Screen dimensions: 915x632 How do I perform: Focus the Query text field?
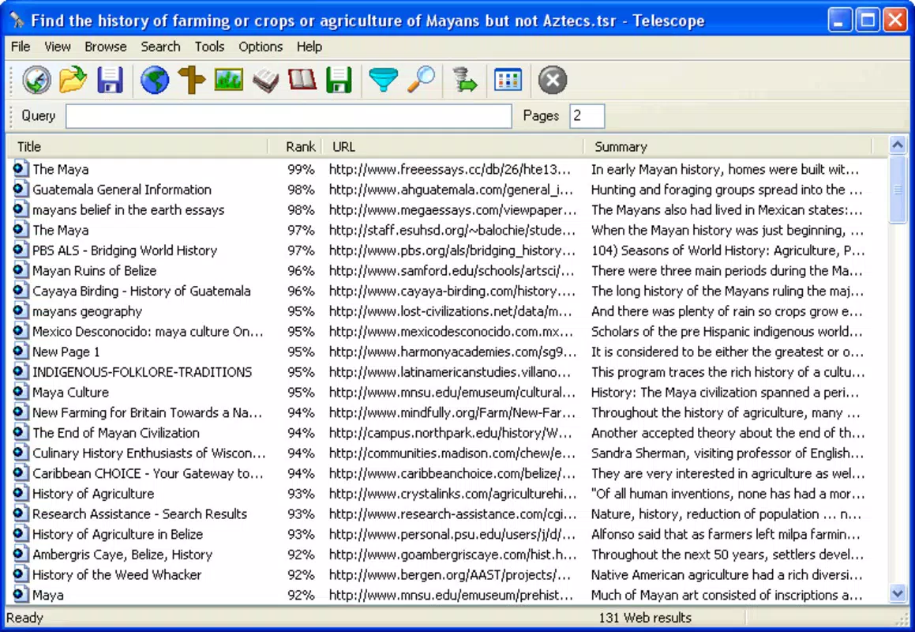click(289, 115)
